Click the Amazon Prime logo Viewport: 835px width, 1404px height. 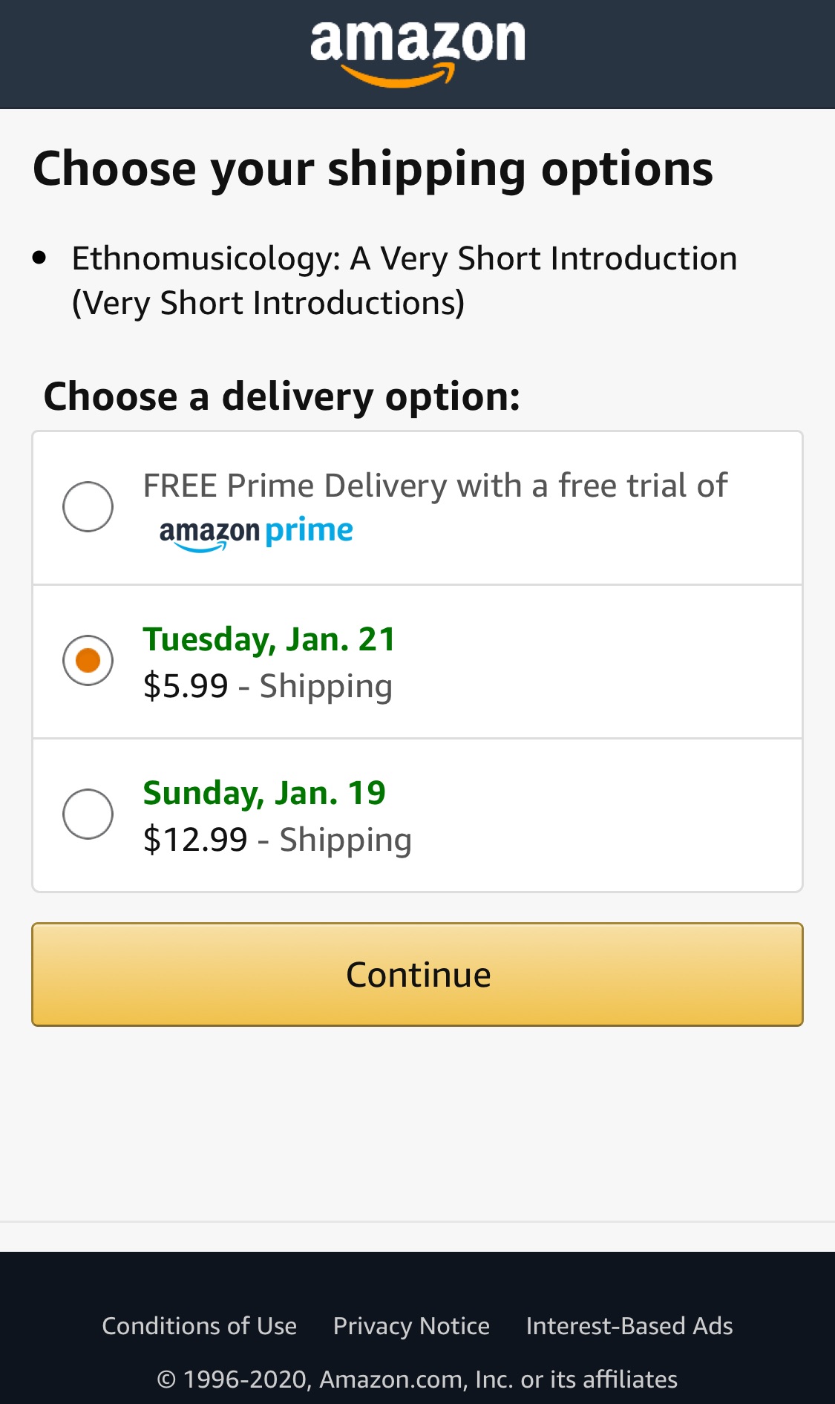256,532
